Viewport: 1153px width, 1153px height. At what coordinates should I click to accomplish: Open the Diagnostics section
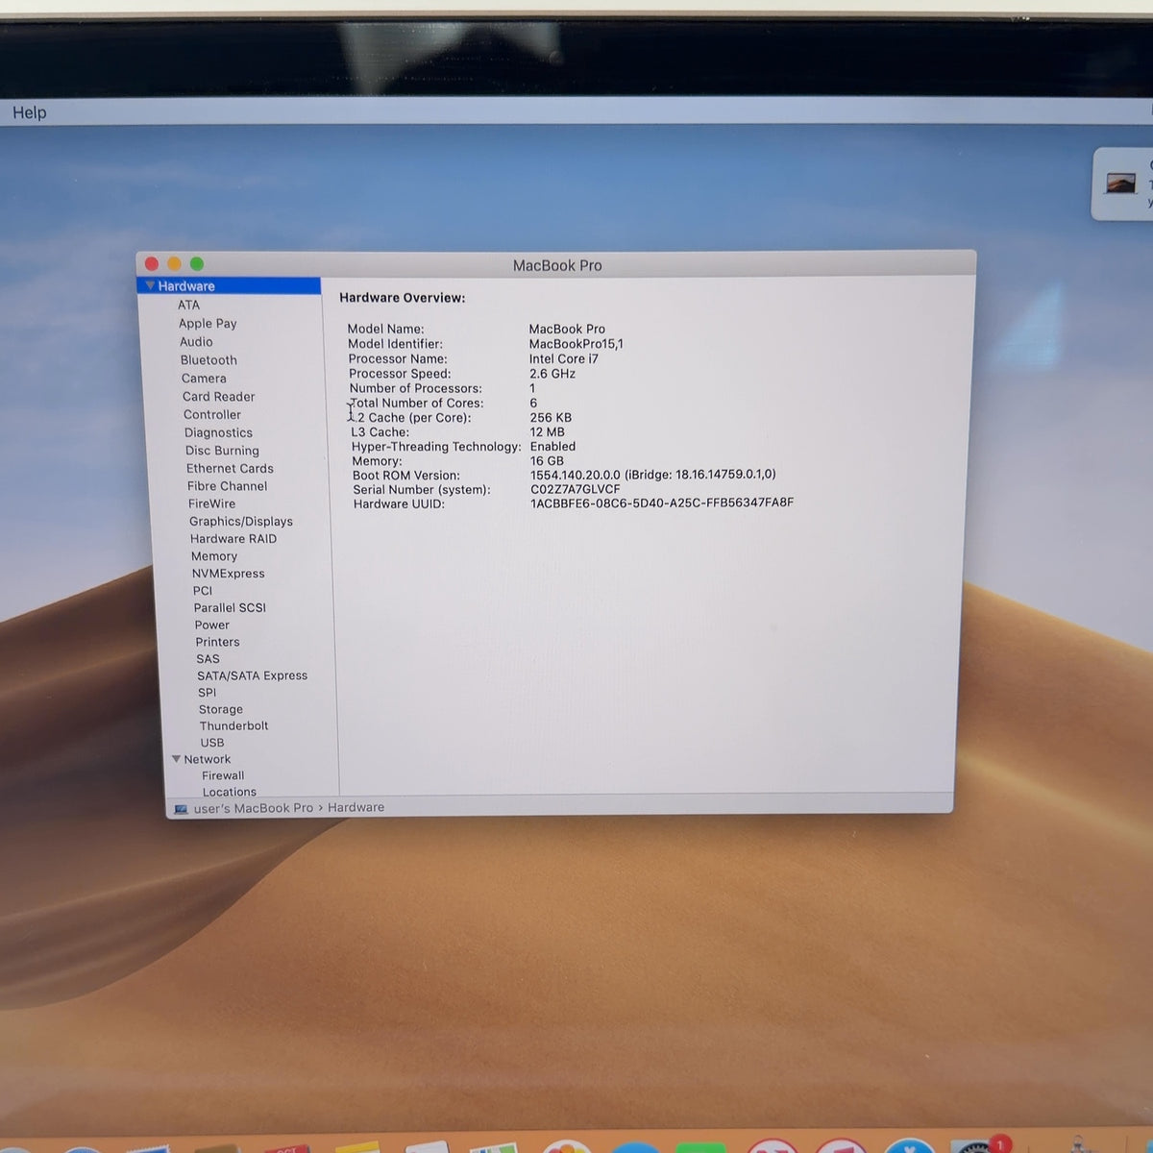pos(218,433)
